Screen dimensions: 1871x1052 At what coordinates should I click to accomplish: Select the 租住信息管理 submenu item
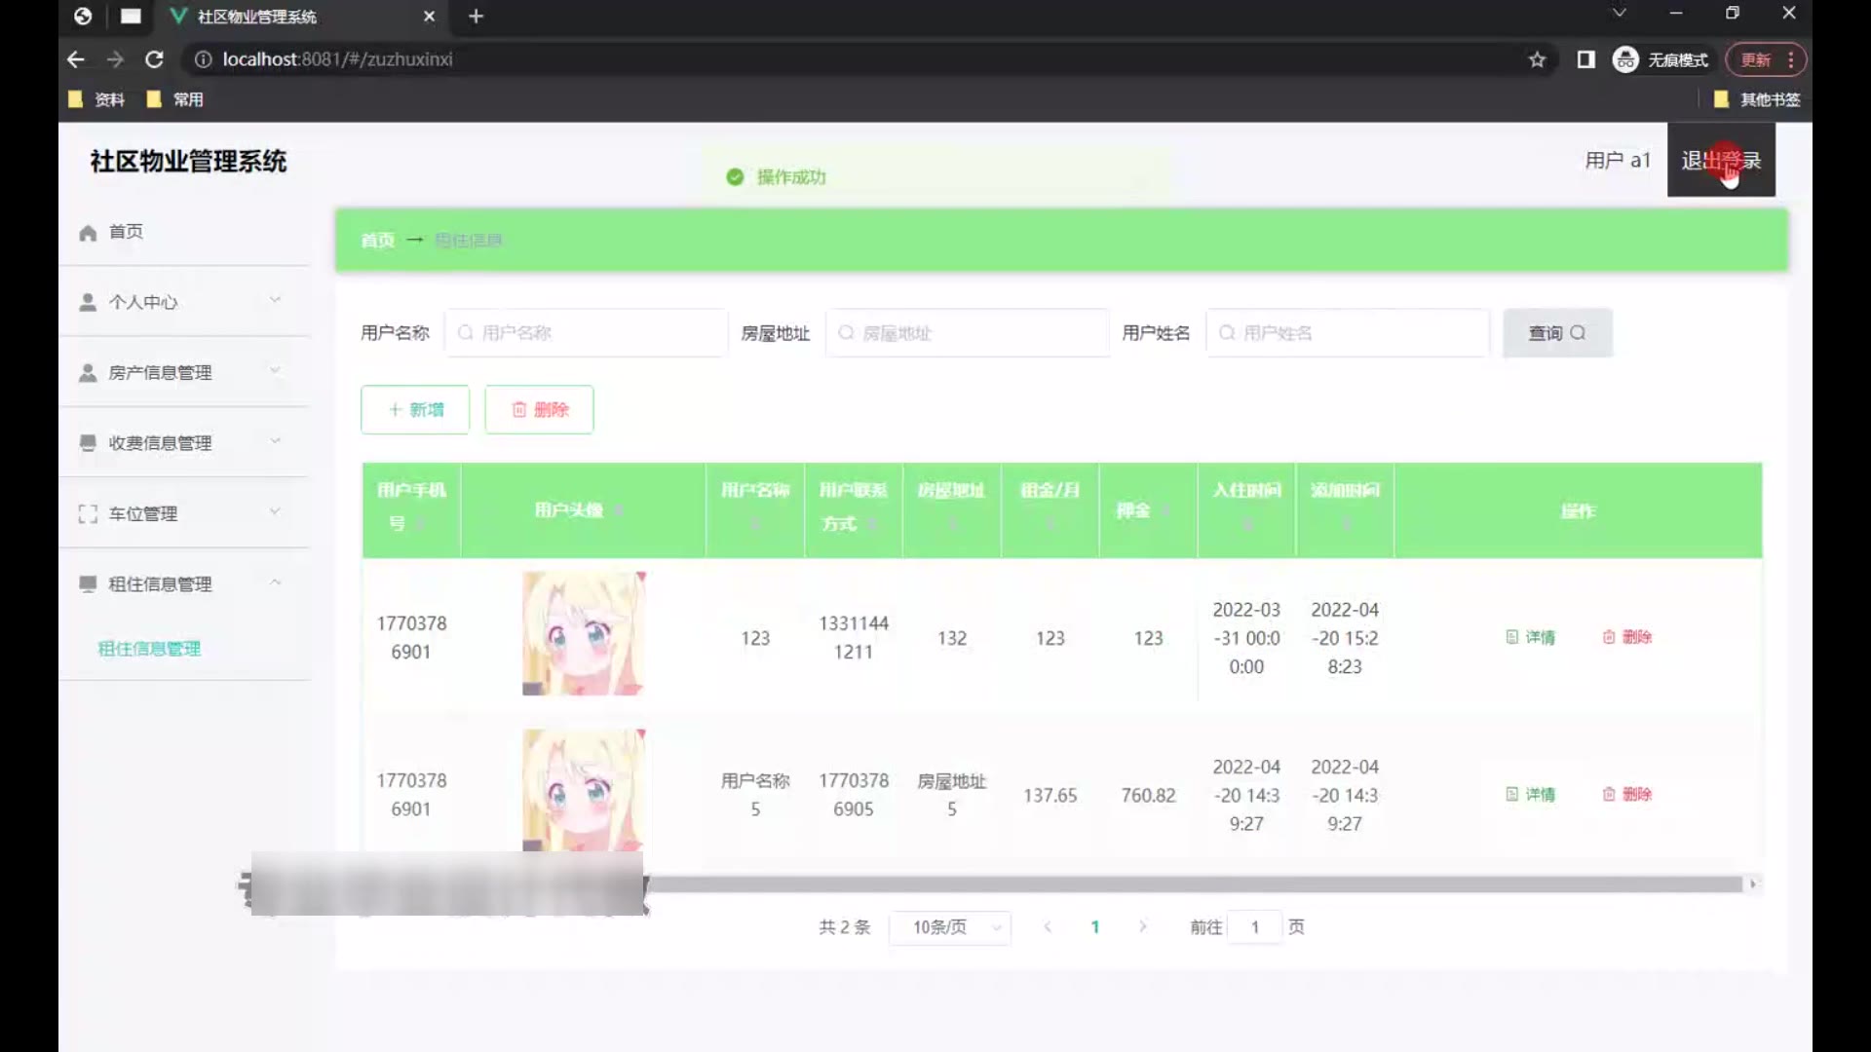pyautogui.click(x=149, y=649)
